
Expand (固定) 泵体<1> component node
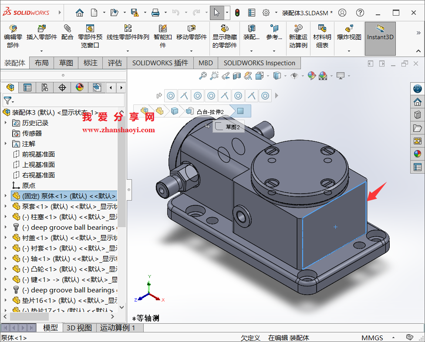(5, 195)
